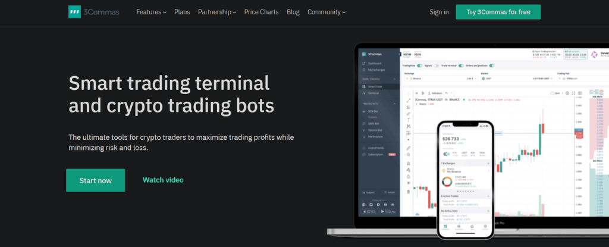
Task: Open the Price Charts page
Action: pos(262,12)
